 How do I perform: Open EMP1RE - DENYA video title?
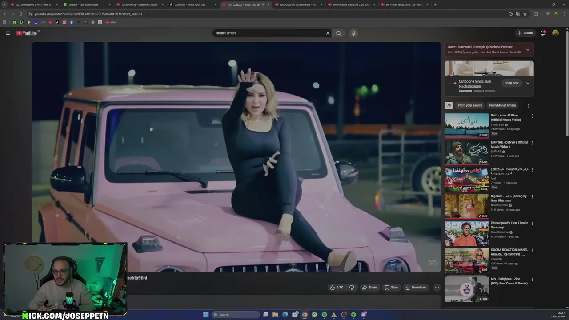[x=509, y=144]
